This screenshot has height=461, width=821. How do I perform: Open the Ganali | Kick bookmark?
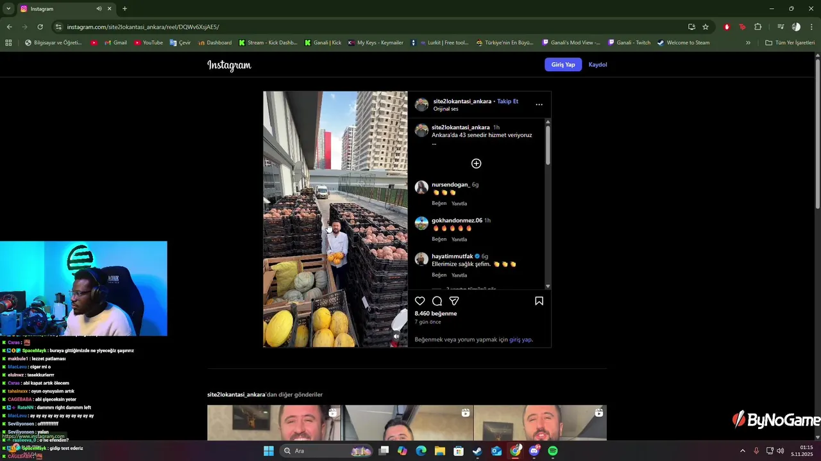[323, 43]
